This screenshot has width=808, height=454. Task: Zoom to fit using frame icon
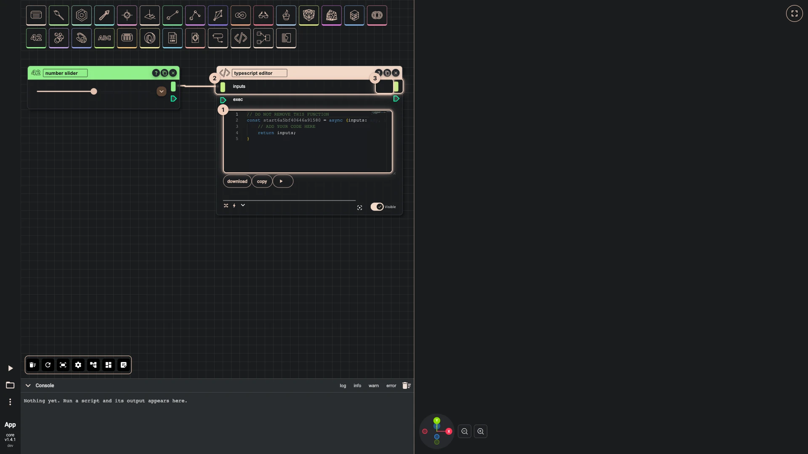(x=63, y=365)
